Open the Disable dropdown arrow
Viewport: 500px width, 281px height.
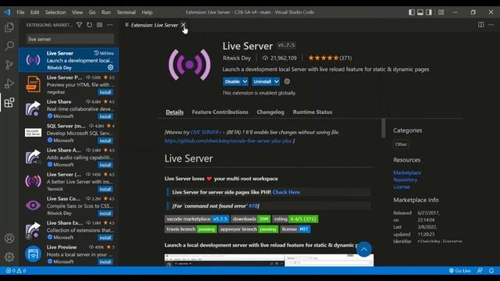[x=245, y=81]
